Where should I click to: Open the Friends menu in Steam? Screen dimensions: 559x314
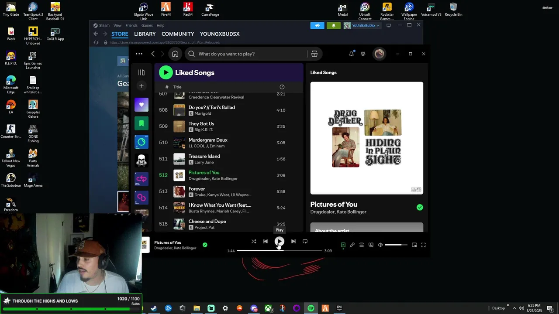point(131,25)
